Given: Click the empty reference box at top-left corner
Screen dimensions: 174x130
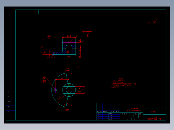Looking at the screenshot, I should tap(27, 12).
